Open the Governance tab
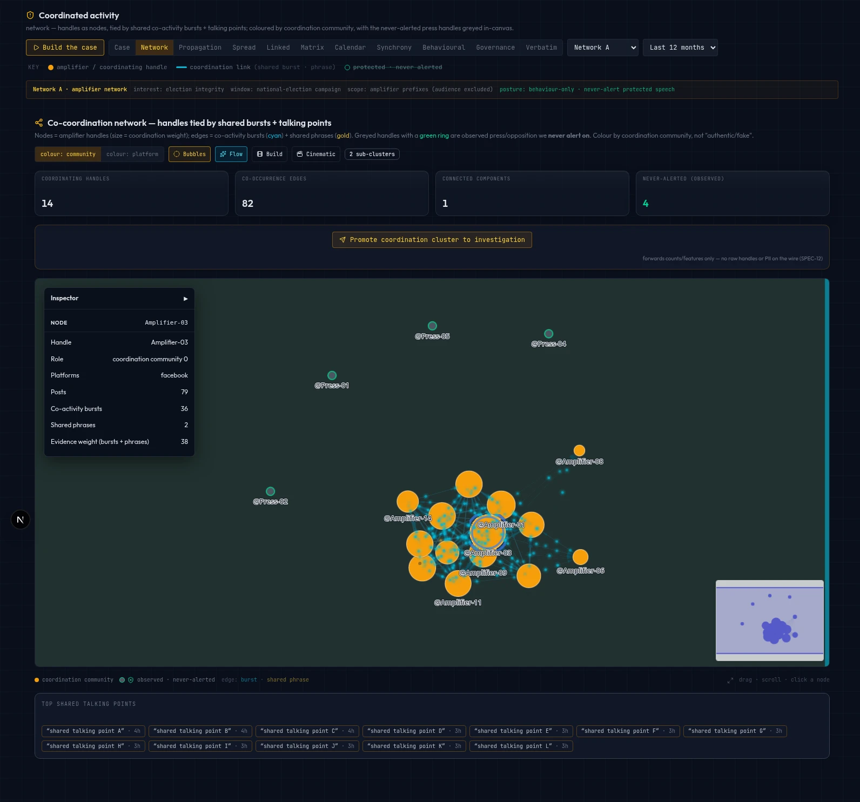The width and height of the screenshot is (860, 802). (495, 48)
